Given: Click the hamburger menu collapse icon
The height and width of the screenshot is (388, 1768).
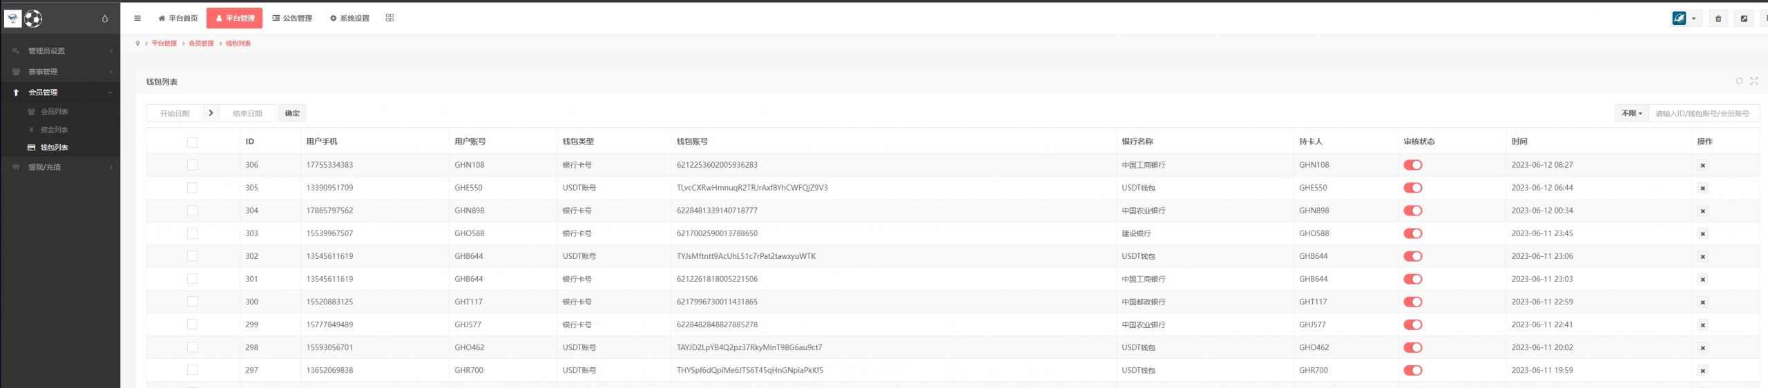Looking at the screenshot, I should point(137,19).
